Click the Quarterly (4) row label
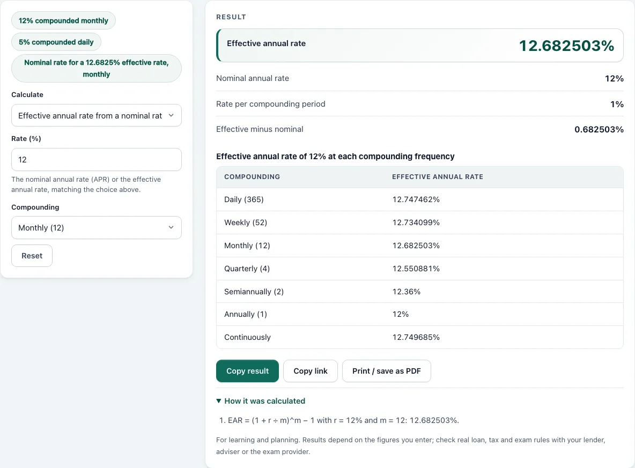 click(x=247, y=269)
